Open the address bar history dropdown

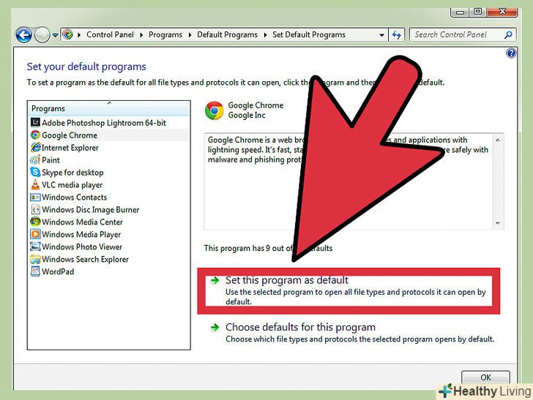[381, 35]
